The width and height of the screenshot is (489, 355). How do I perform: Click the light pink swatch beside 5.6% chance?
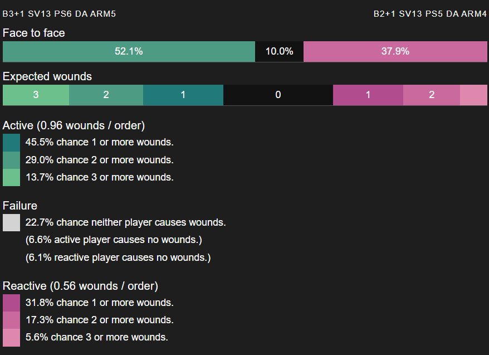click(x=12, y=338)
